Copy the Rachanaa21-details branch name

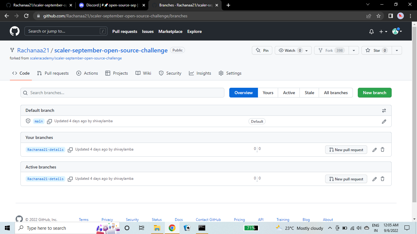70,149
